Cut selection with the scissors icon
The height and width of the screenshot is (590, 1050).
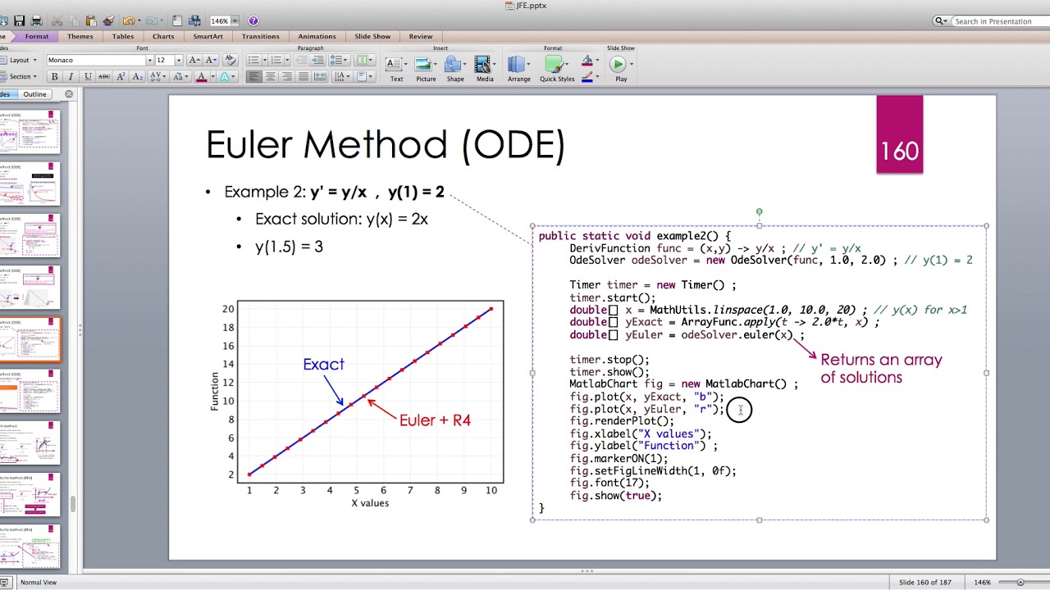(x=57, y=20)
